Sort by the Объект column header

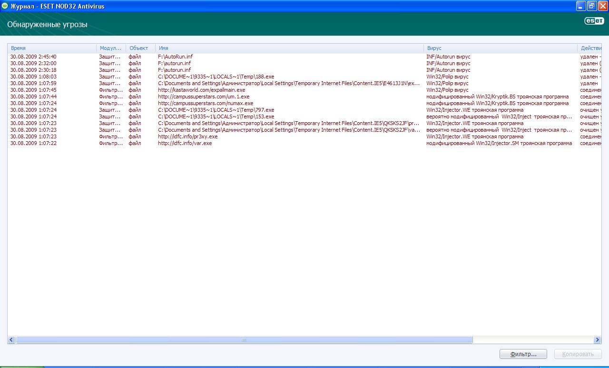coord(140,48)
